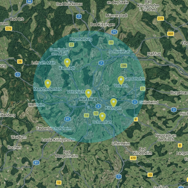Click the Bad Orb label
Screen dimensions: 188x188
tap(17, 19)
